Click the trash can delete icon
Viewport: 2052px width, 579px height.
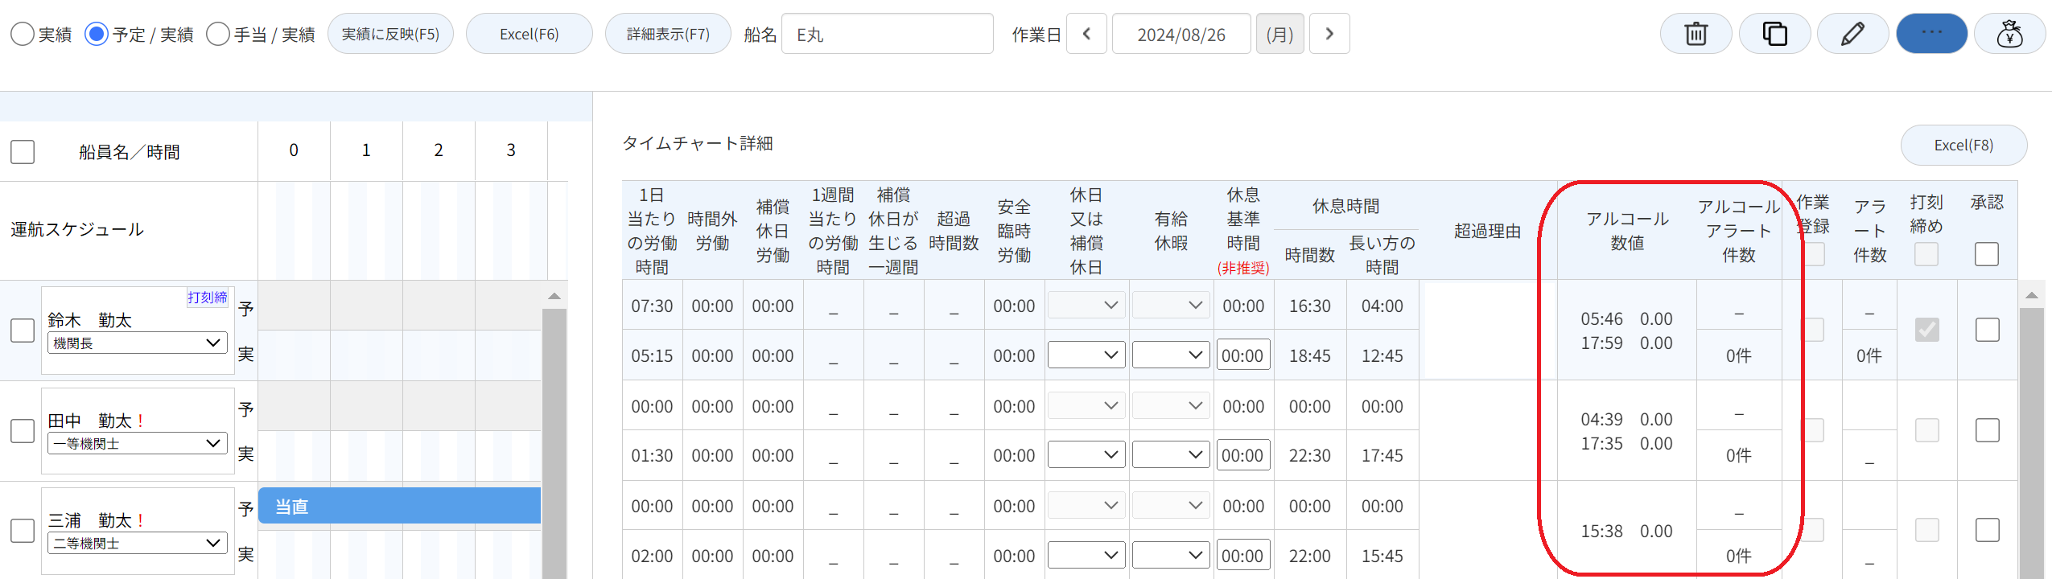1696,34
